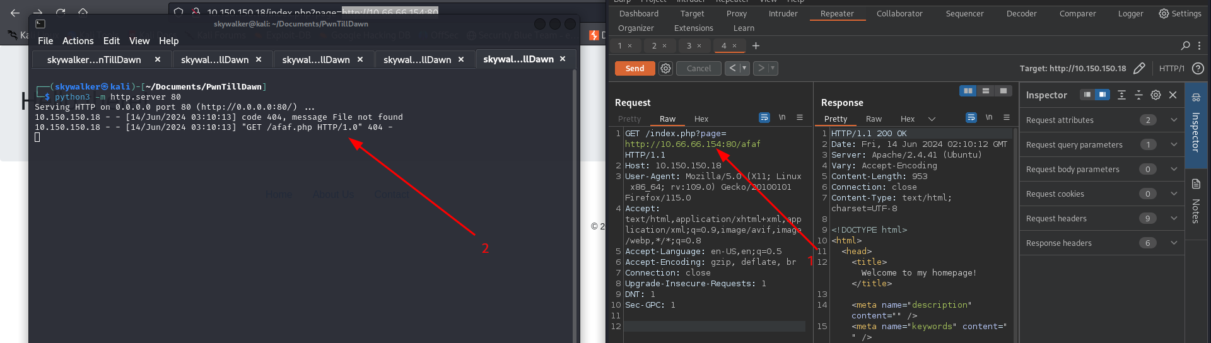Open the terminal's Actions menu

[78, 41]
